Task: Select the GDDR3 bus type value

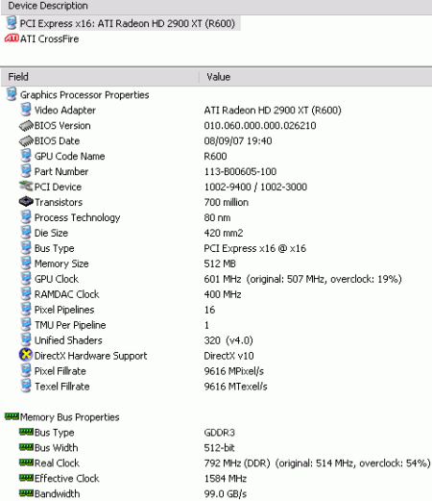Action: click(219, 433)
